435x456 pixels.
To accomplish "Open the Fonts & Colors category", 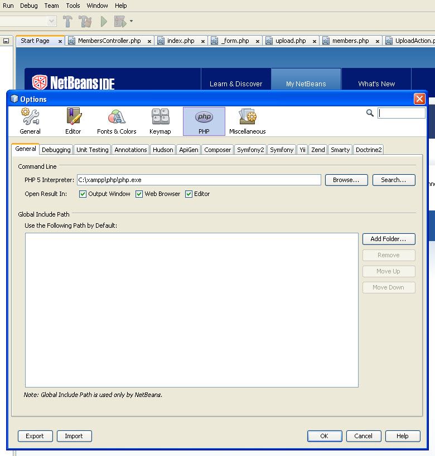I will (x=117, y=121).
